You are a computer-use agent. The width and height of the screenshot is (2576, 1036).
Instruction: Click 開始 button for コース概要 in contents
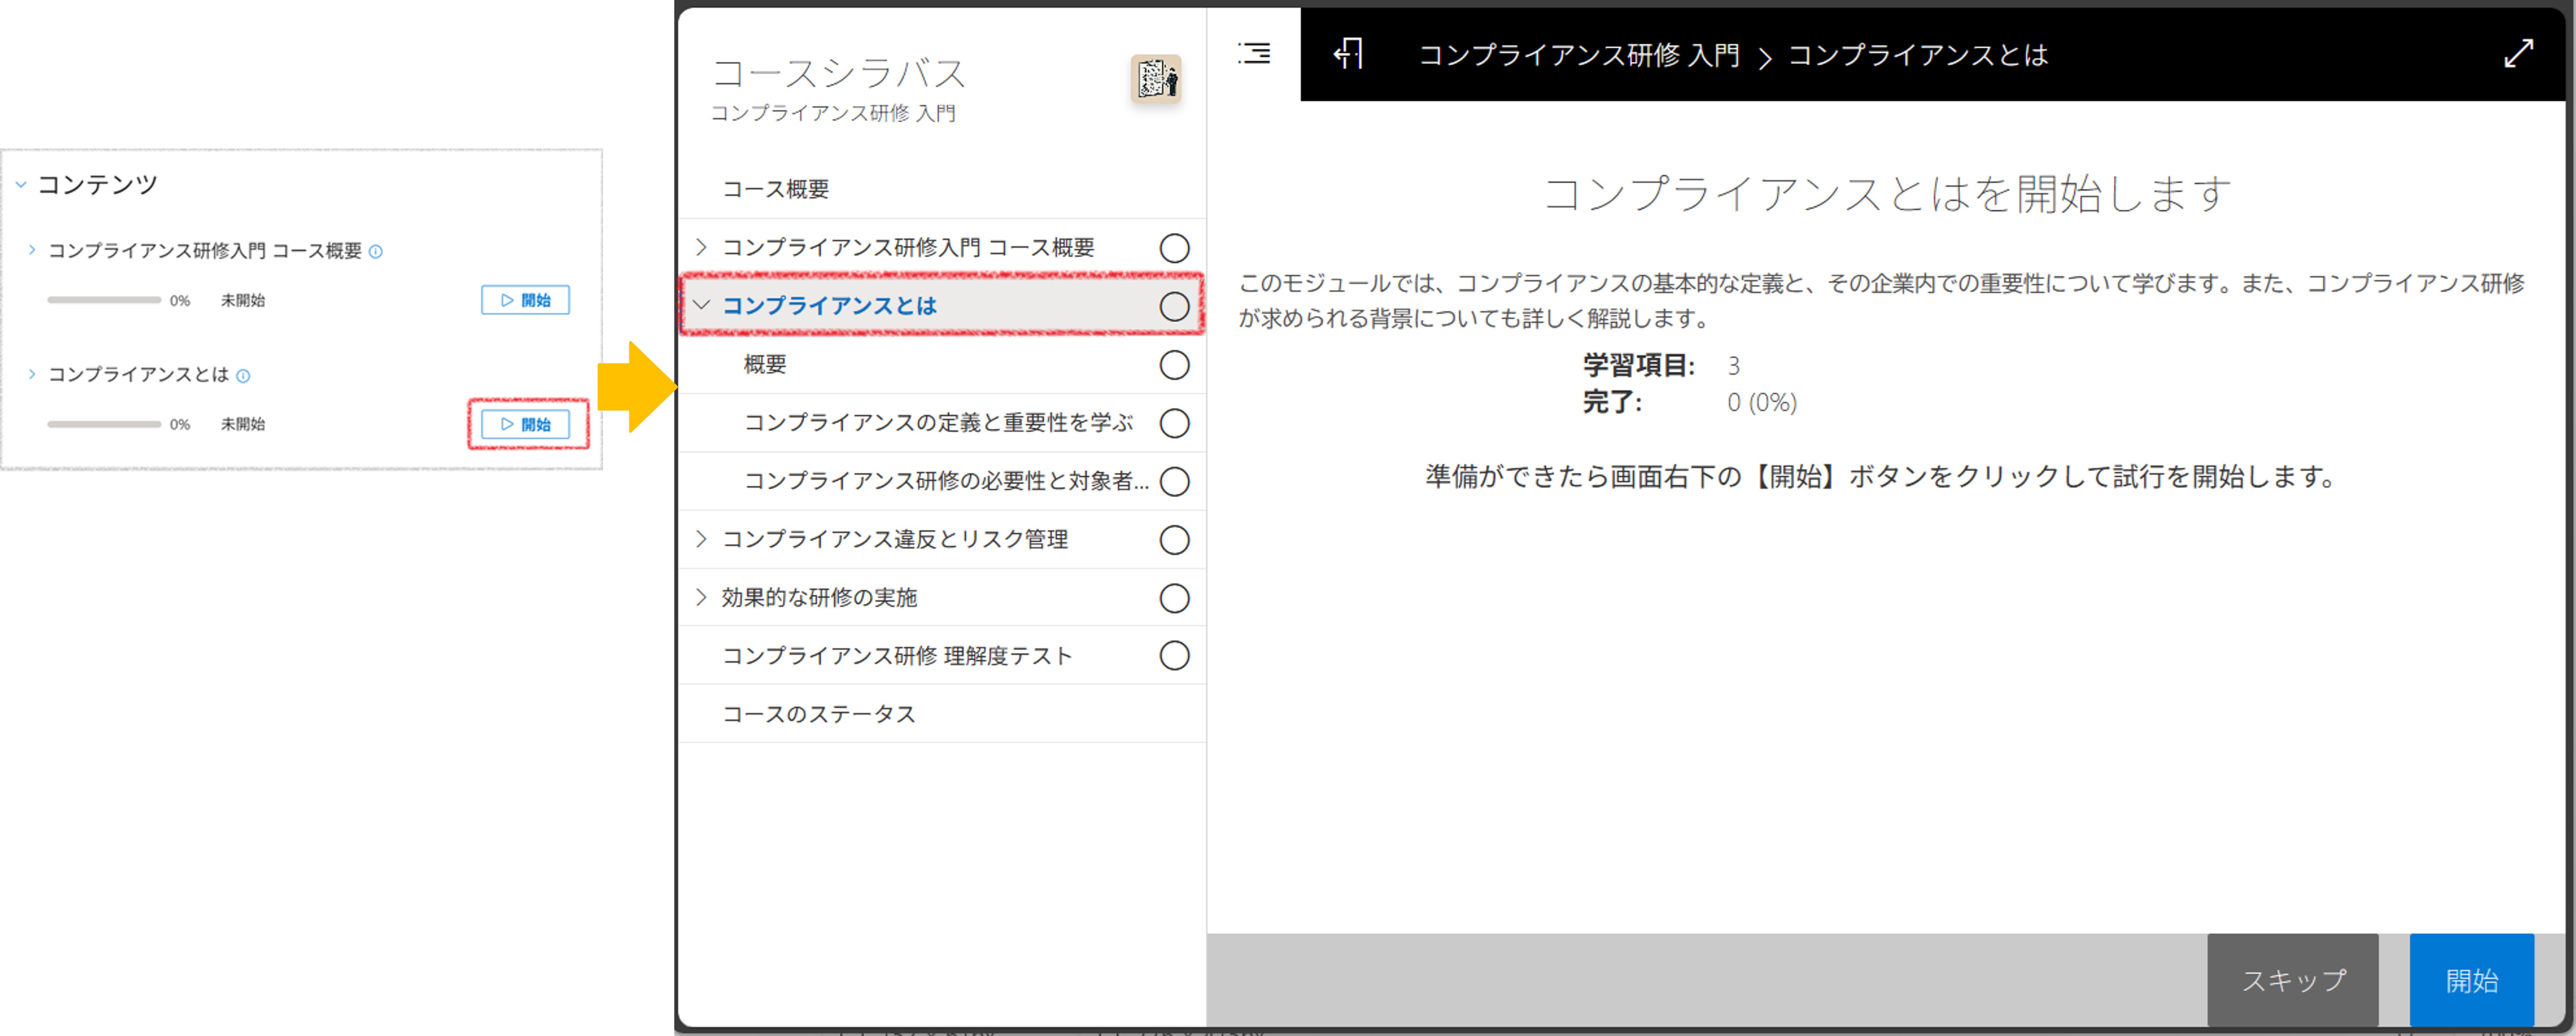(525, 301)
